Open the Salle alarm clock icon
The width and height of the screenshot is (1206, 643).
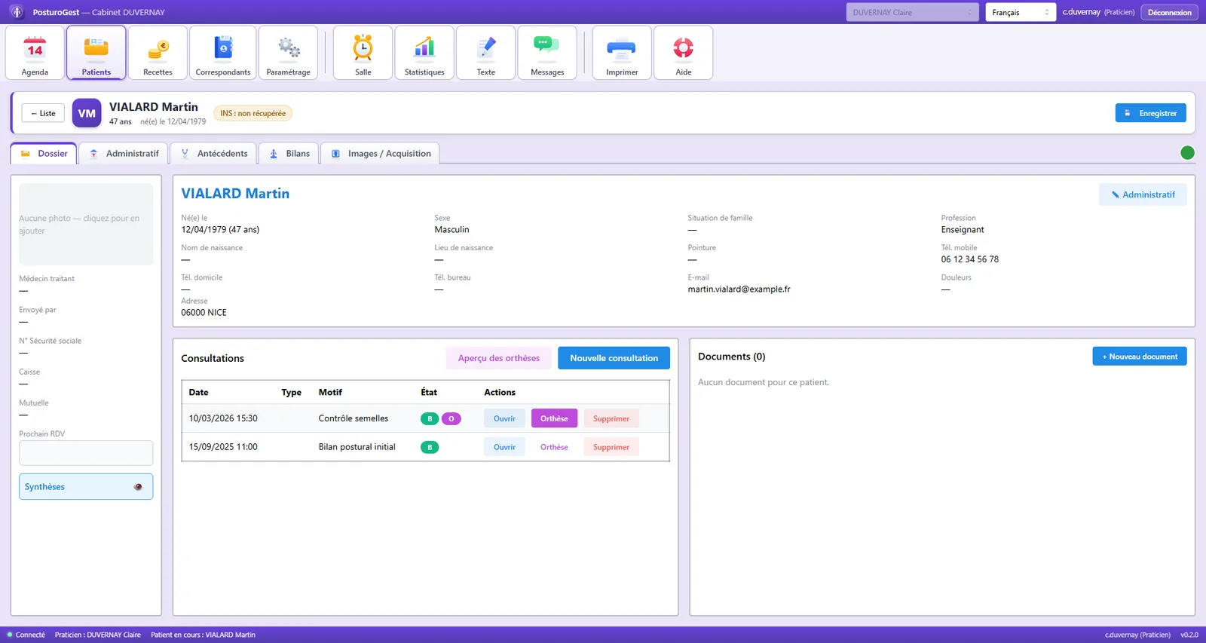363,53
